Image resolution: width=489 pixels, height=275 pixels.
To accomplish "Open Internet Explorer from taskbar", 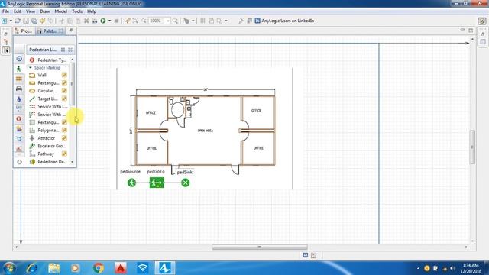I will (x=32, y=268).
